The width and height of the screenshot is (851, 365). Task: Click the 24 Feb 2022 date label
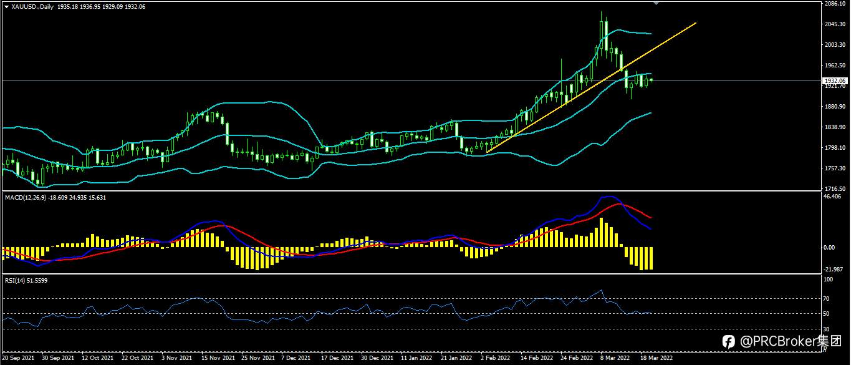tap(575, 359)
